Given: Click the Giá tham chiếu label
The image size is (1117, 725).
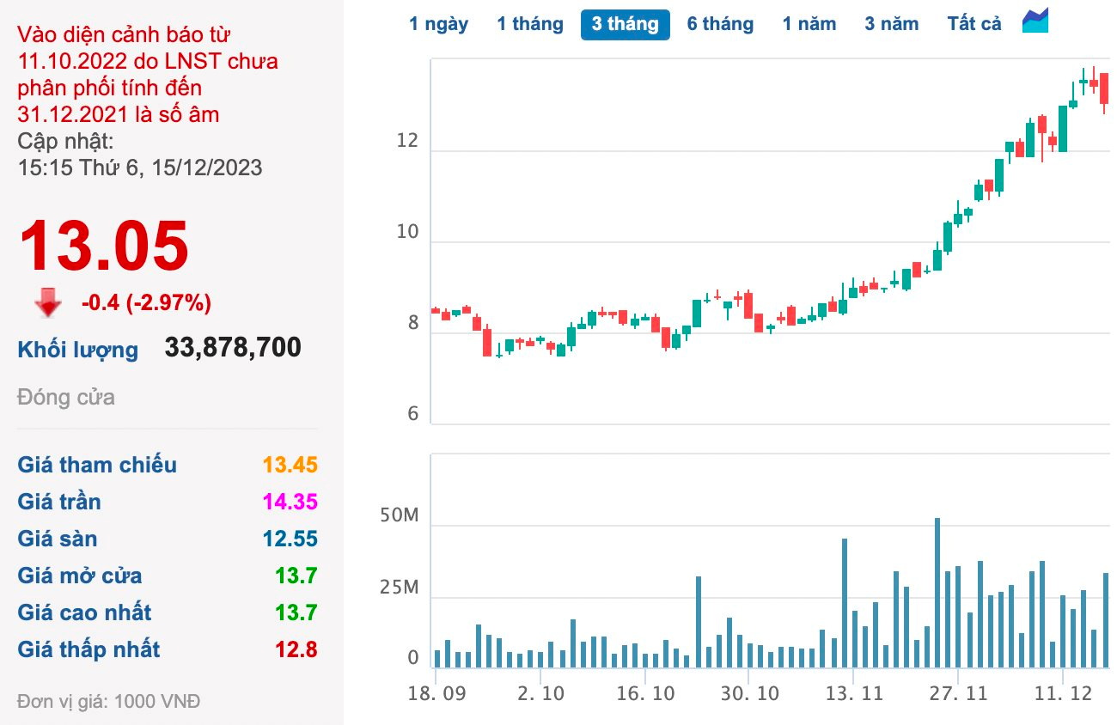Looking at the screenshot, I should pyautogui.click(x=97, y=465).
